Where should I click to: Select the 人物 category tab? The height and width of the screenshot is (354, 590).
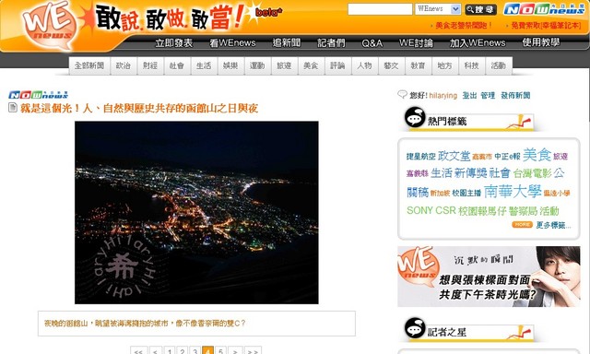[364, 65]
